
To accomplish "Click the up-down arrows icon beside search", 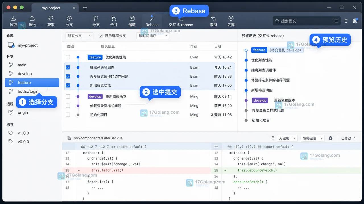I will point(346,21).
